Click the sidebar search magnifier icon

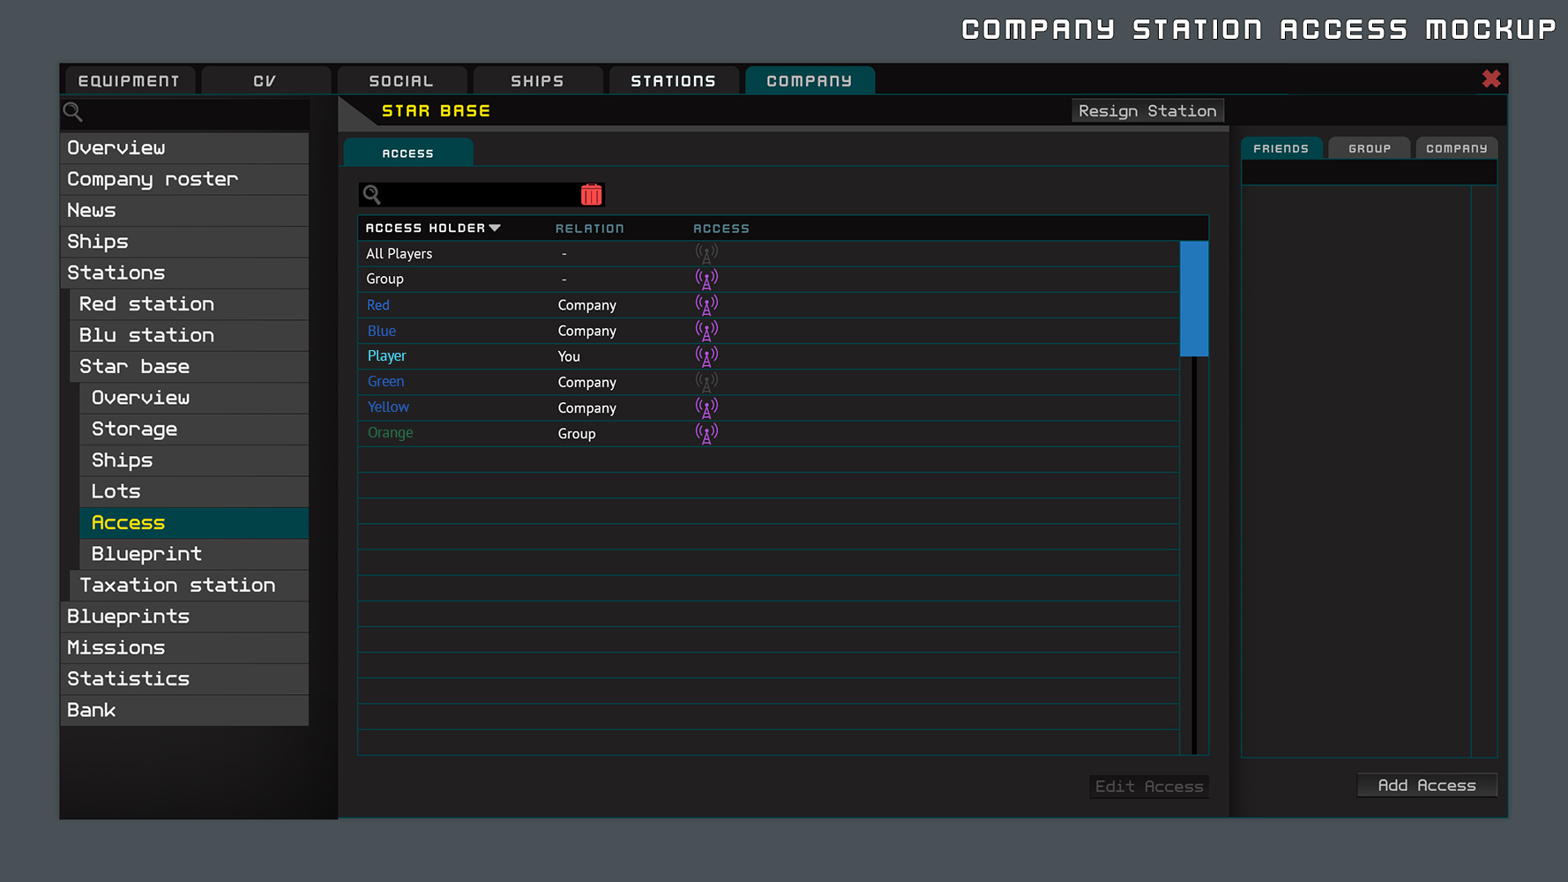[x=73, y=112]
